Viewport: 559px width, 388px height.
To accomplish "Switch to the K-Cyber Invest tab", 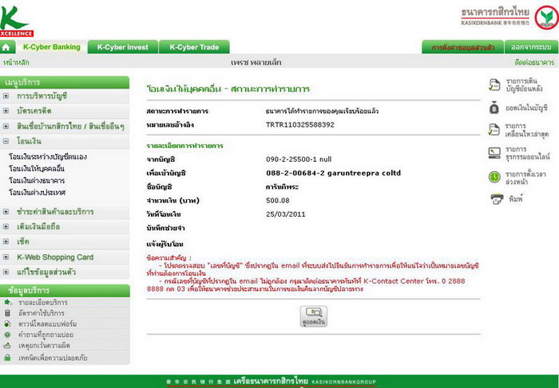I will [x=122, y=48].
